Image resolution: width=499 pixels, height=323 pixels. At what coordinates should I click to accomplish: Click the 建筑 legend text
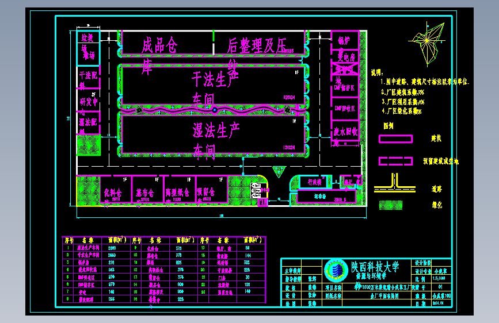coord(436,139)
